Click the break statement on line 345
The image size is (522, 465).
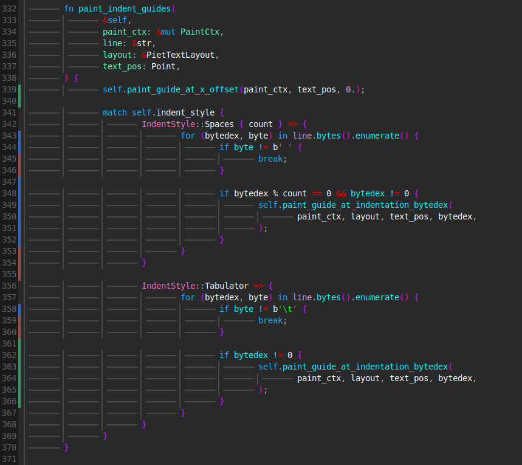pos(270,159)
